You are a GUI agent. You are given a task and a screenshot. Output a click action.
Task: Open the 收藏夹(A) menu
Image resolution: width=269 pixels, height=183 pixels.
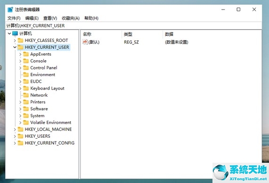pos(71,18)
